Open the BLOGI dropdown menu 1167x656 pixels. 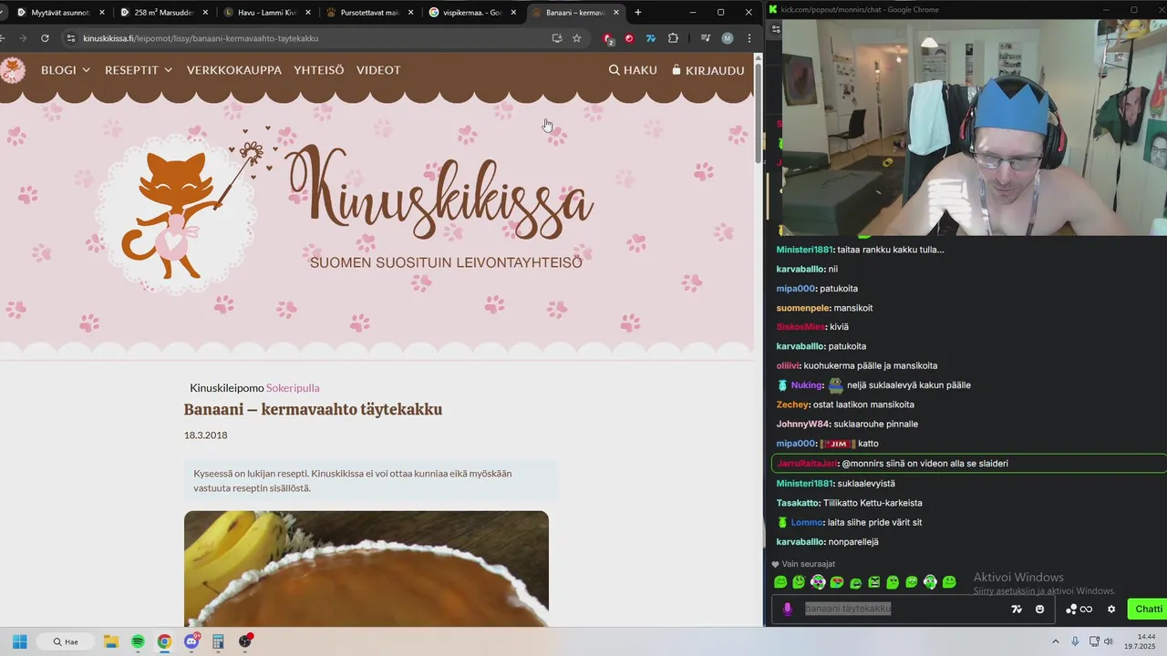(66, 70)
